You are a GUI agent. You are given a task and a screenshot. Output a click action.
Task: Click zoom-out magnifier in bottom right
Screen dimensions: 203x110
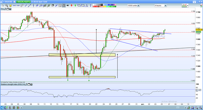coord(197,108)
